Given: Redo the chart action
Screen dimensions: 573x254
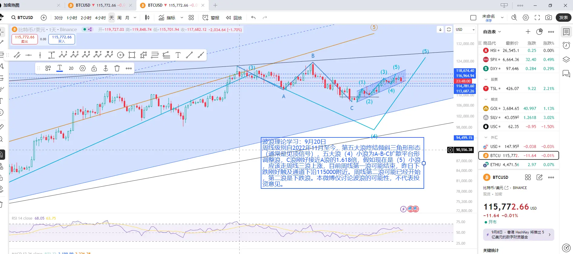Looking at the screenshot, I should (x=265, y=18).
